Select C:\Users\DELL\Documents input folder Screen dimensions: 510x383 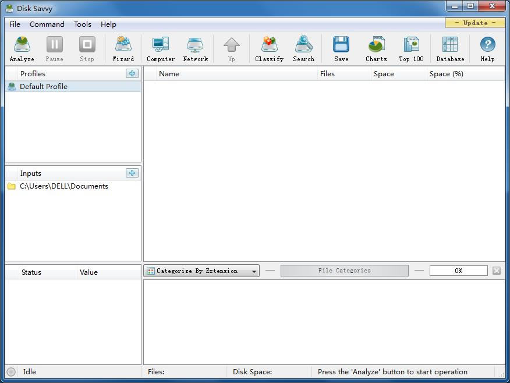pyautogui.click(x=73, y=186)
